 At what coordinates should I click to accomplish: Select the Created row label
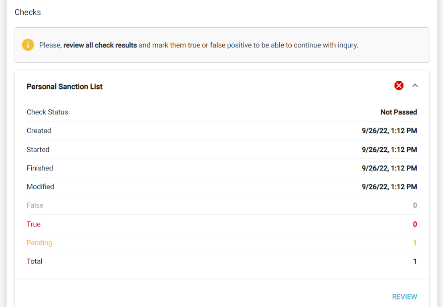point(39,131)
